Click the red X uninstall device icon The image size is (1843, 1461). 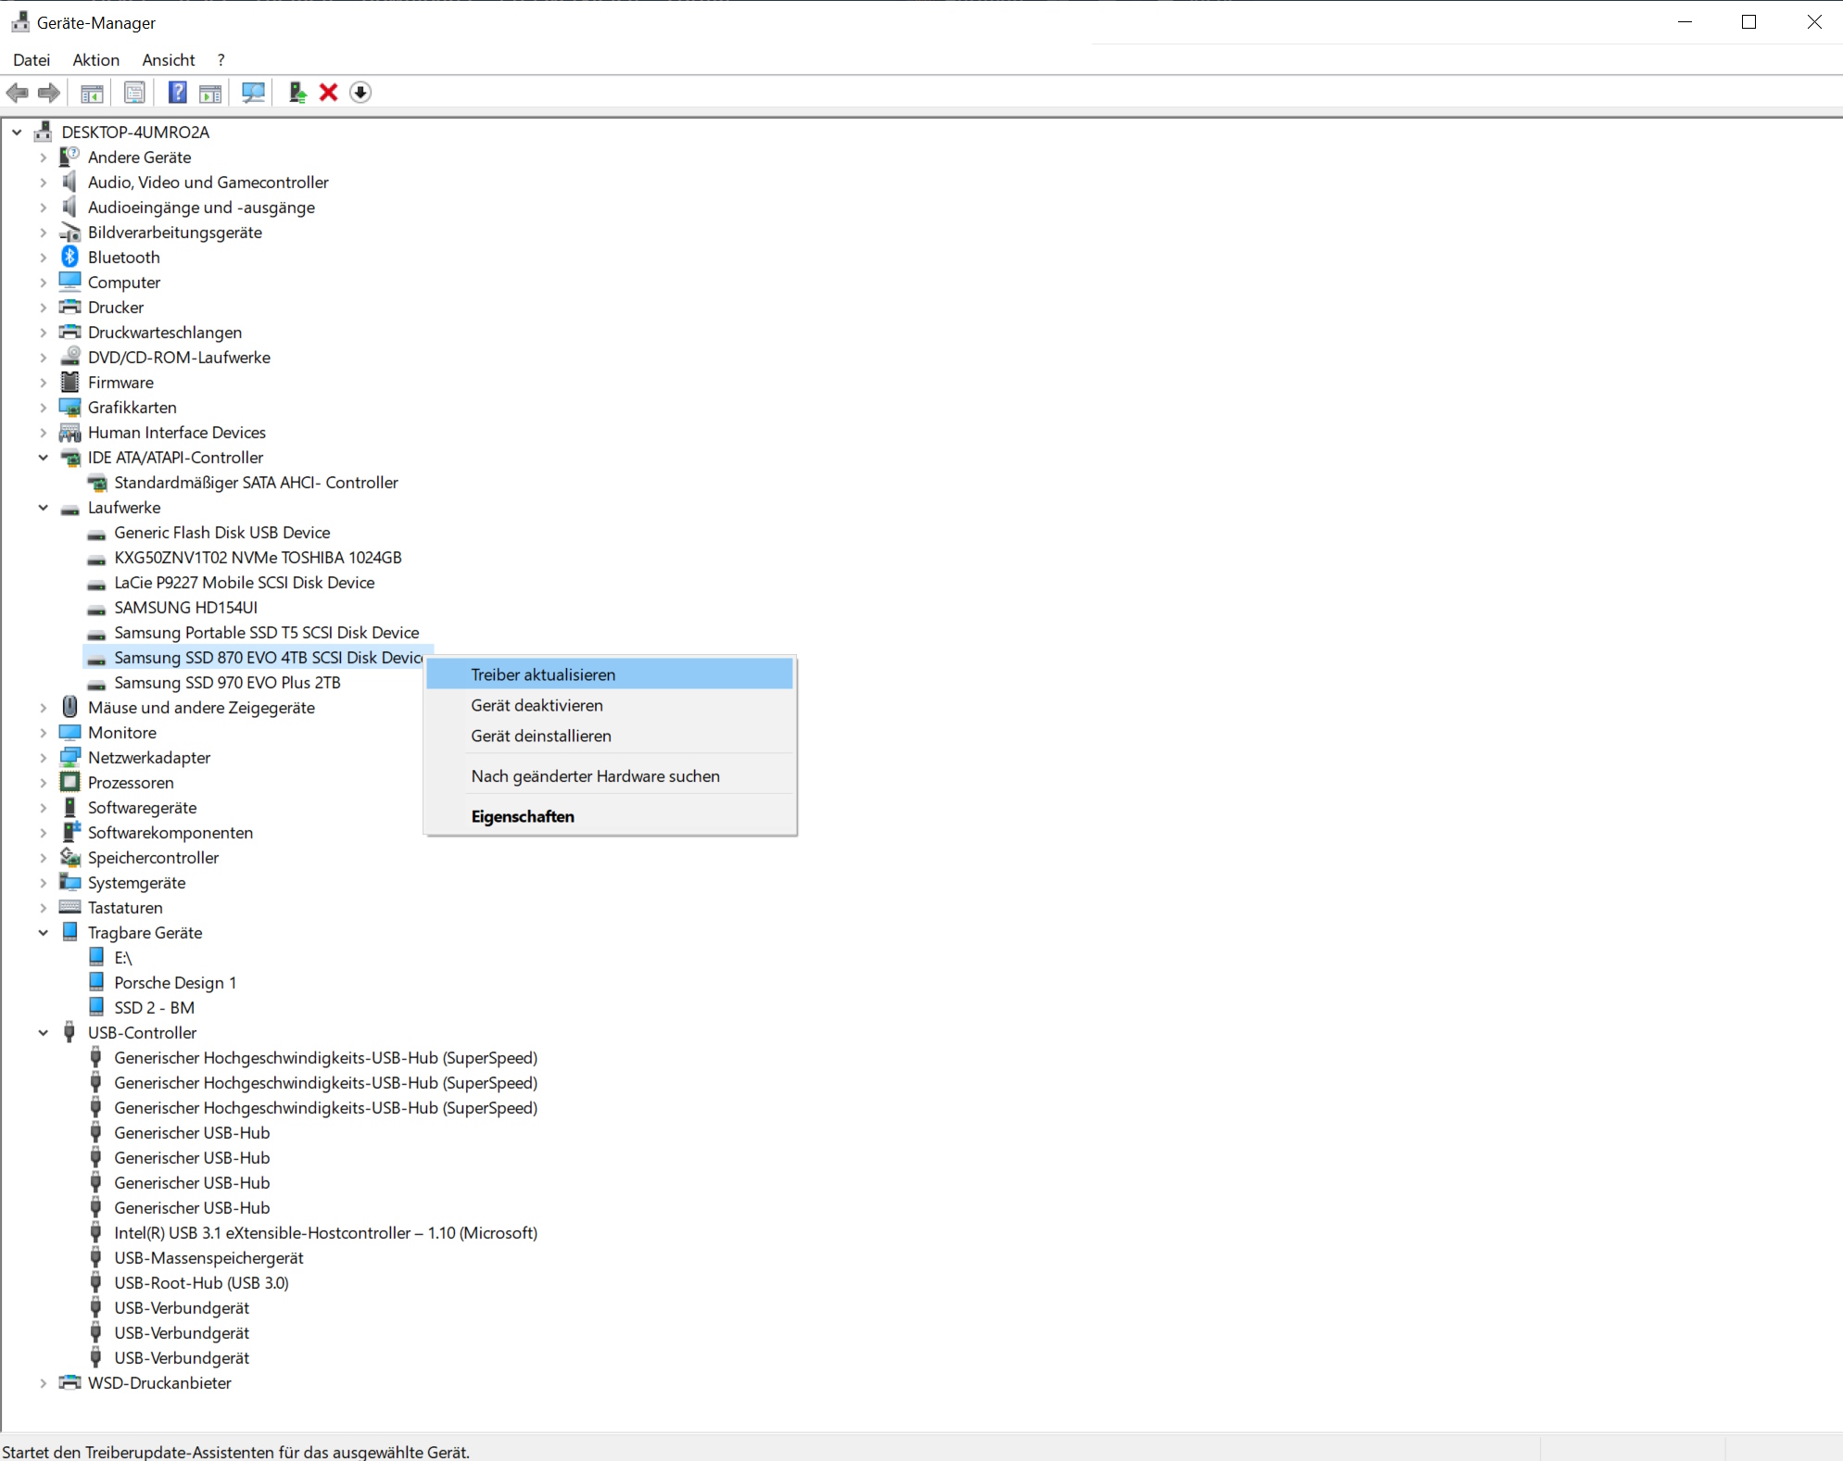coord(328,93)
